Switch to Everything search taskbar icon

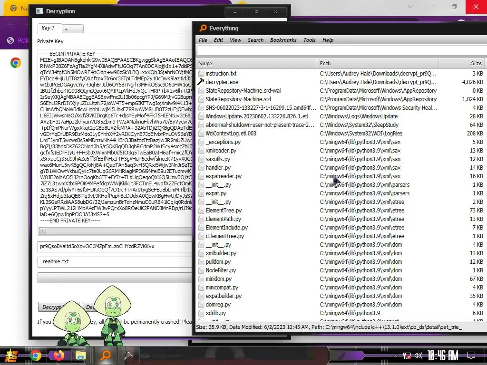pos(105,355)
